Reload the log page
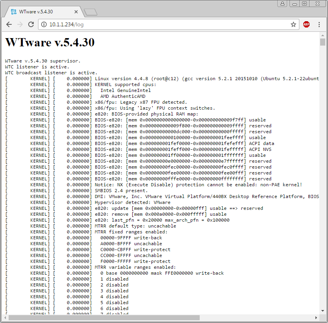 (x=31, y=24)
